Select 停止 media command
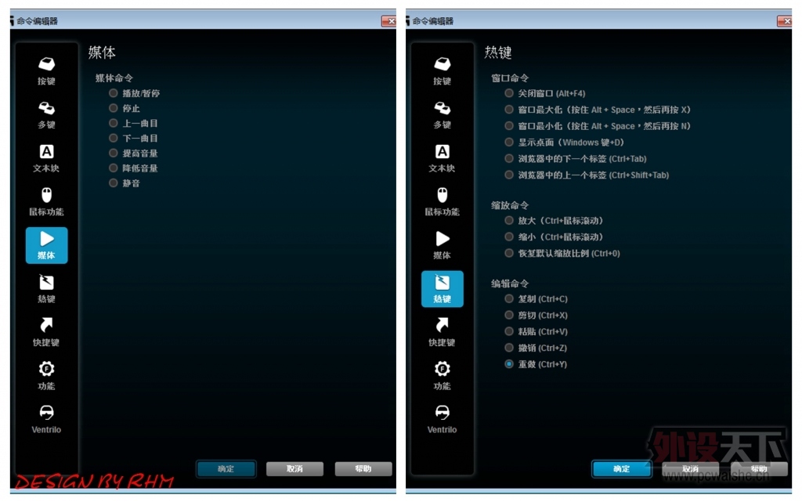The height and width of the screenshot is (502, 802). (114, 108)
